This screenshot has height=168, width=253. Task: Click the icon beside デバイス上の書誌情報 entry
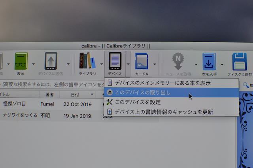[110, 112]
